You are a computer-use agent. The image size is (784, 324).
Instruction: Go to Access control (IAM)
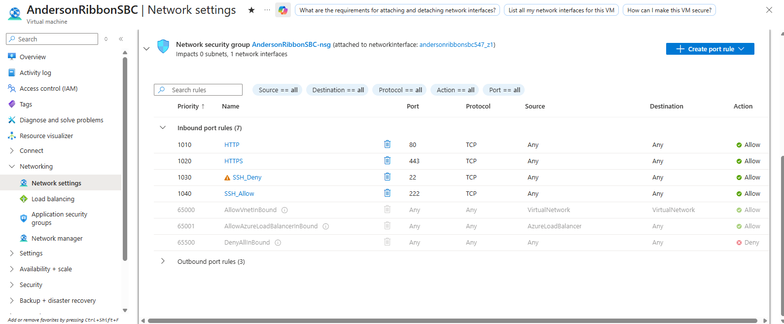[x=48, y=88]
